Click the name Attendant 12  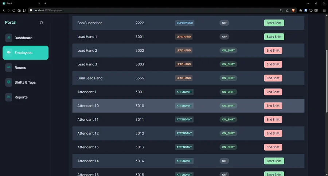(x=88, y=133)
